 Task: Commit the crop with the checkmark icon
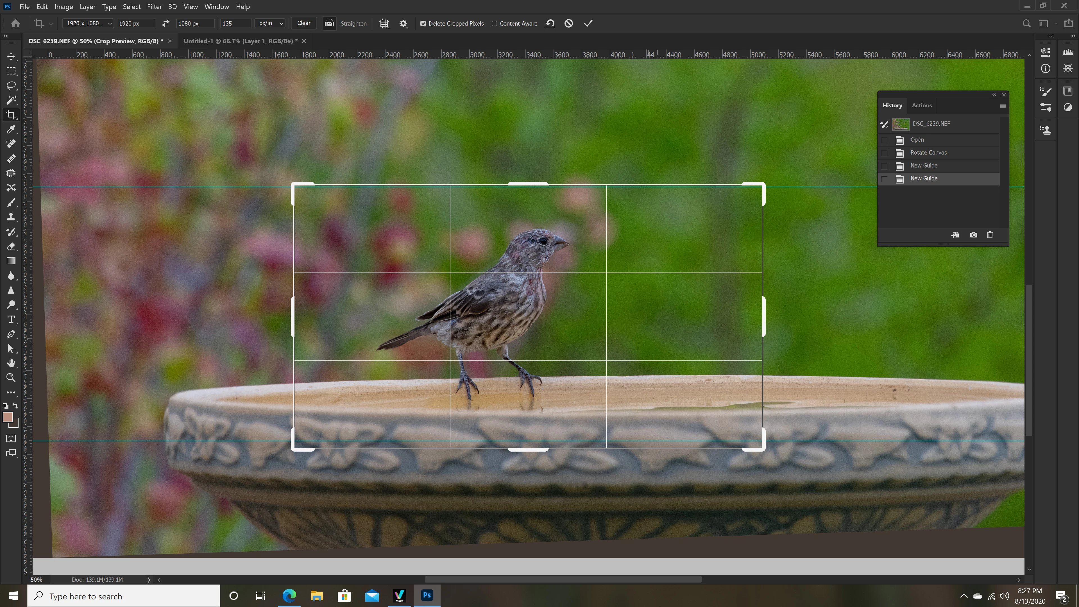(588, 23)
